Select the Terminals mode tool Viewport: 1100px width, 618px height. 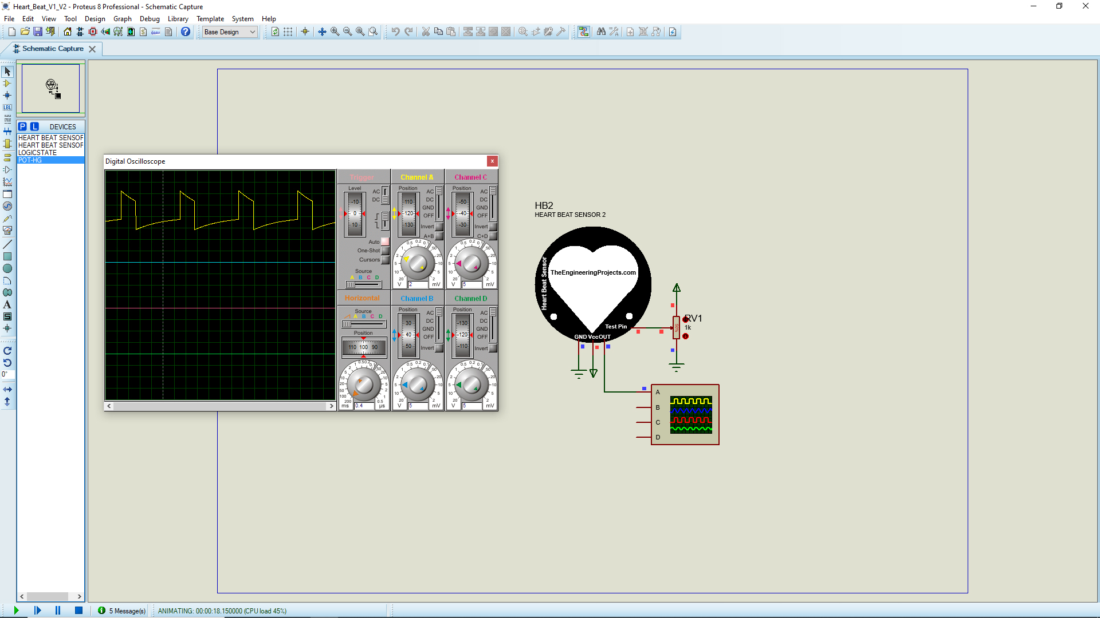coord(7,157)
